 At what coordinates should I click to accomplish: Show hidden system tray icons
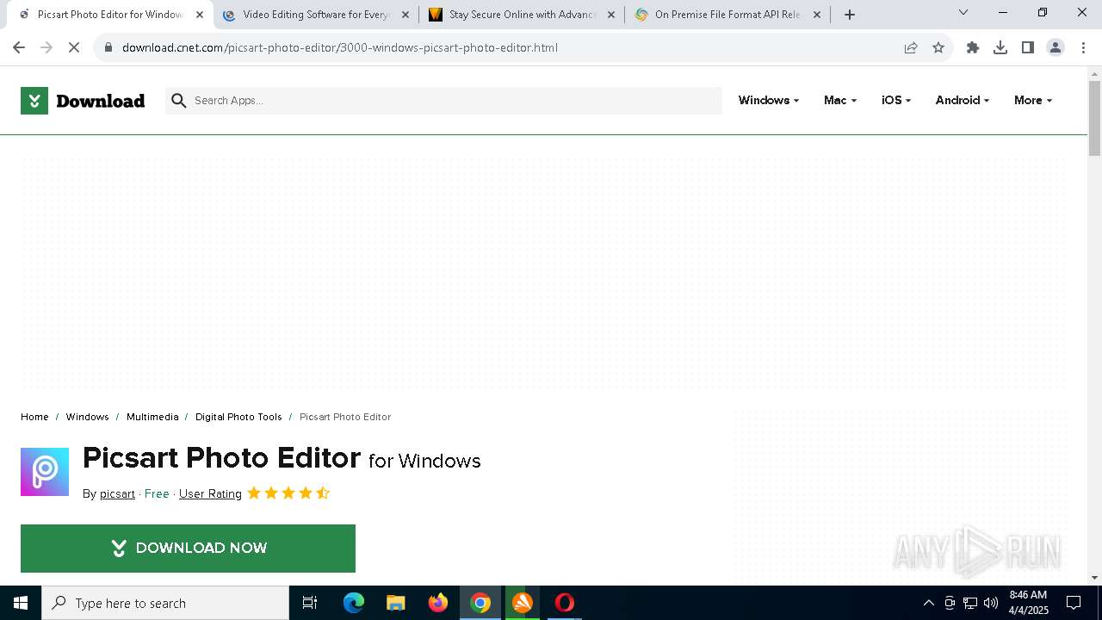coord(928,603)
